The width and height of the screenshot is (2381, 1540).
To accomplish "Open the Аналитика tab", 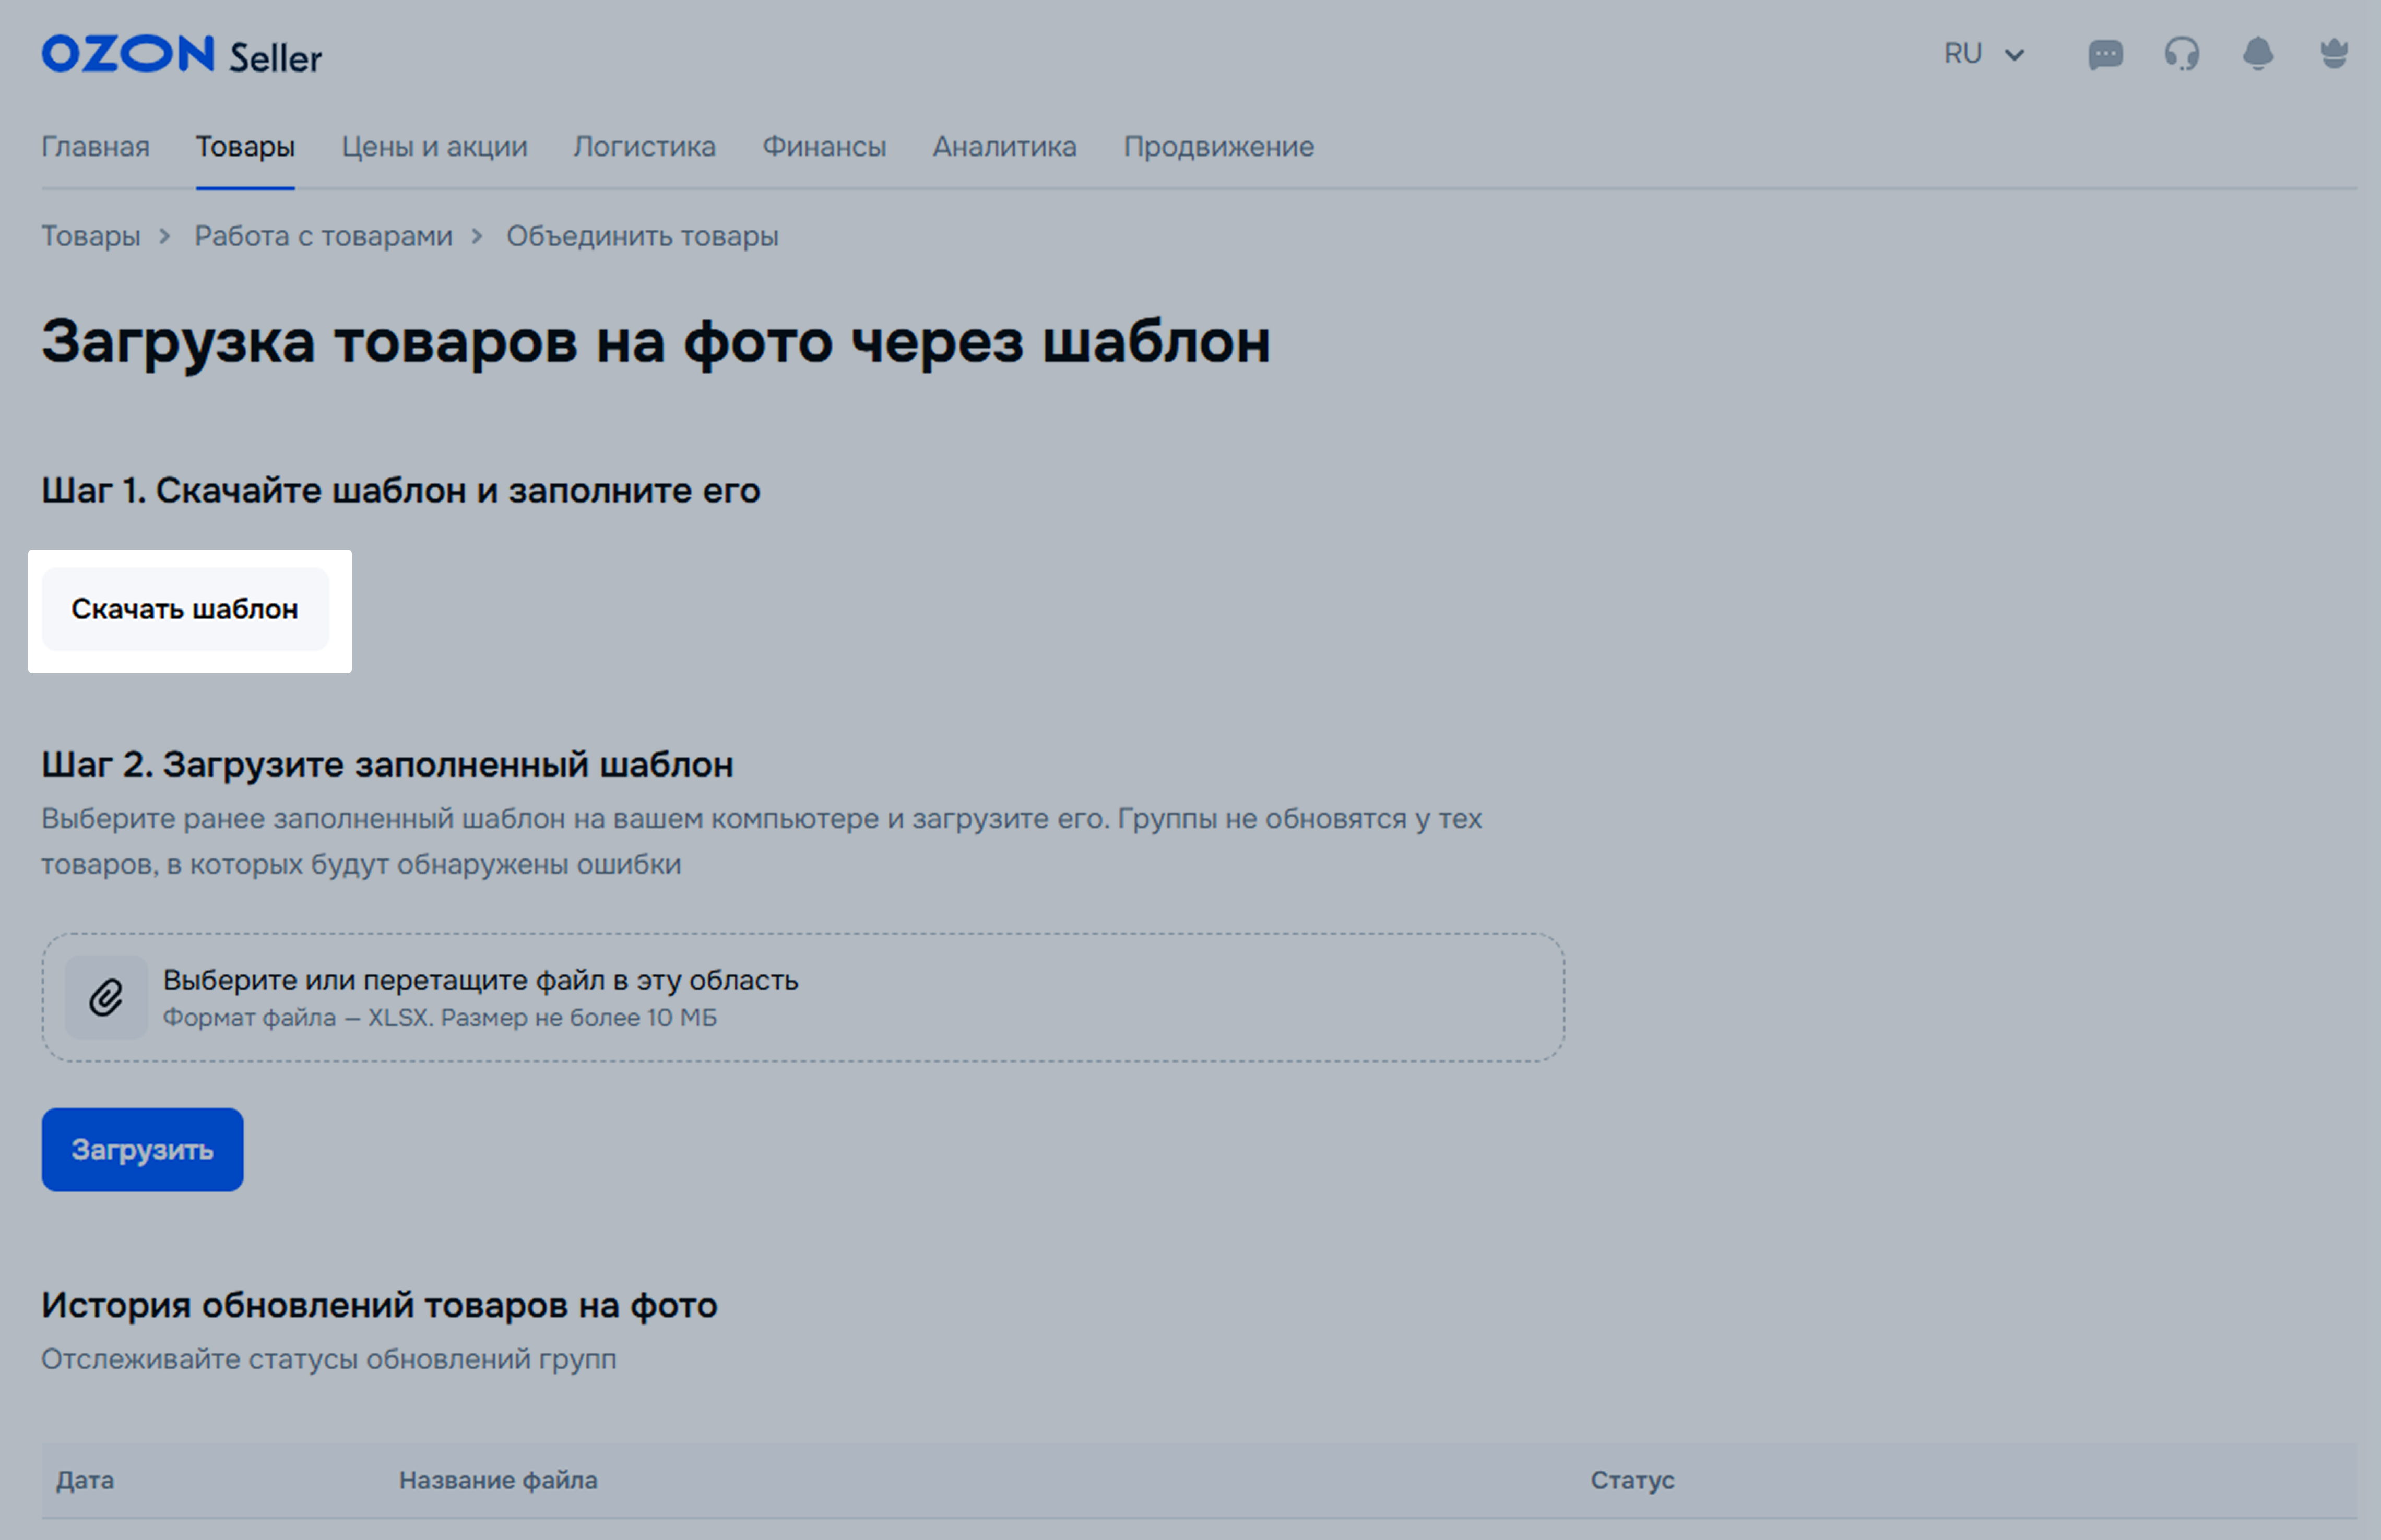I will [1004, 147].
